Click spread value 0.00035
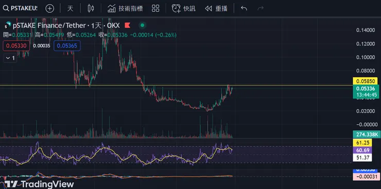Viewport: 381px width, 189px height. click(42, 46)
